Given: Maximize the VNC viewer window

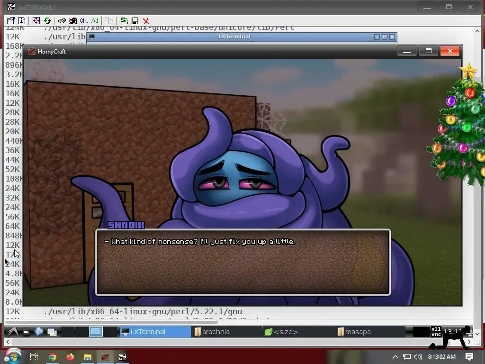Looking at the screenshot, I should [449, 7].
